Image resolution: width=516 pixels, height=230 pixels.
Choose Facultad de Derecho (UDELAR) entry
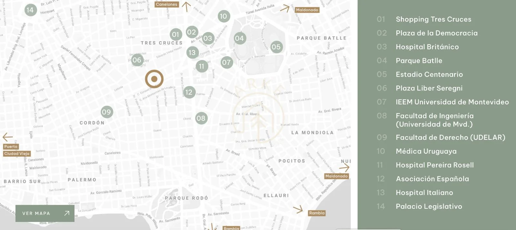450,138
